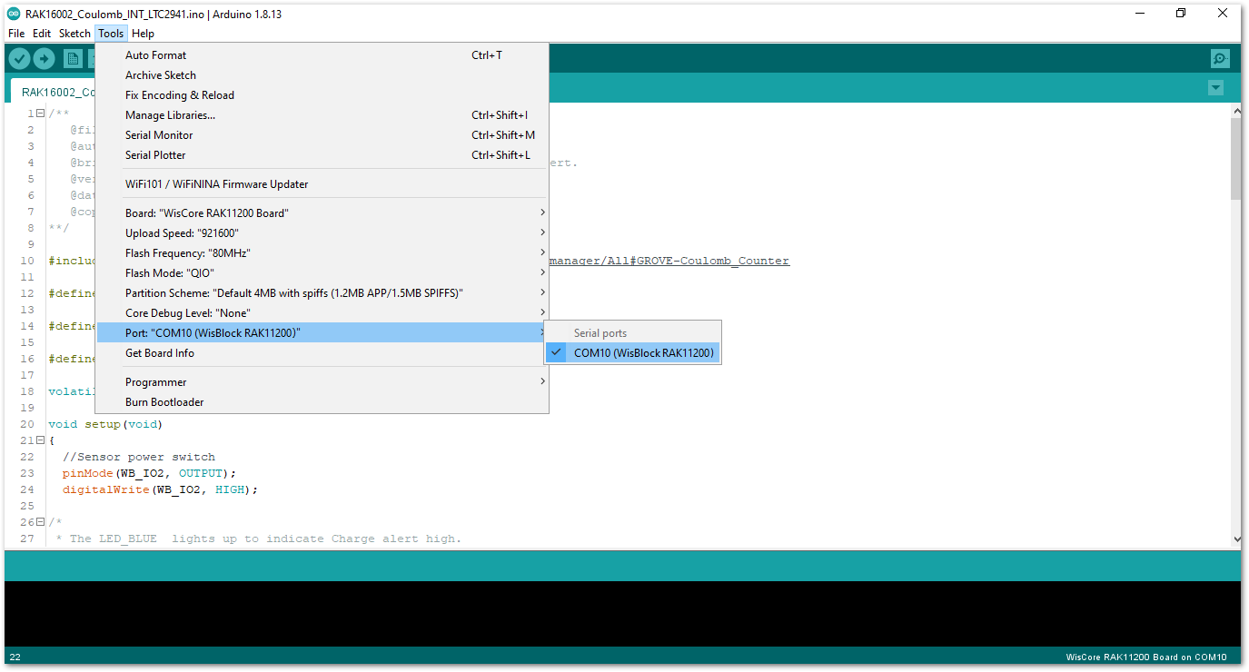Open the tab options dropdown arrow
Image resolution: width=1249 pixels, height=672 pixels.
pyautogui.click(x=1215, y=88)
